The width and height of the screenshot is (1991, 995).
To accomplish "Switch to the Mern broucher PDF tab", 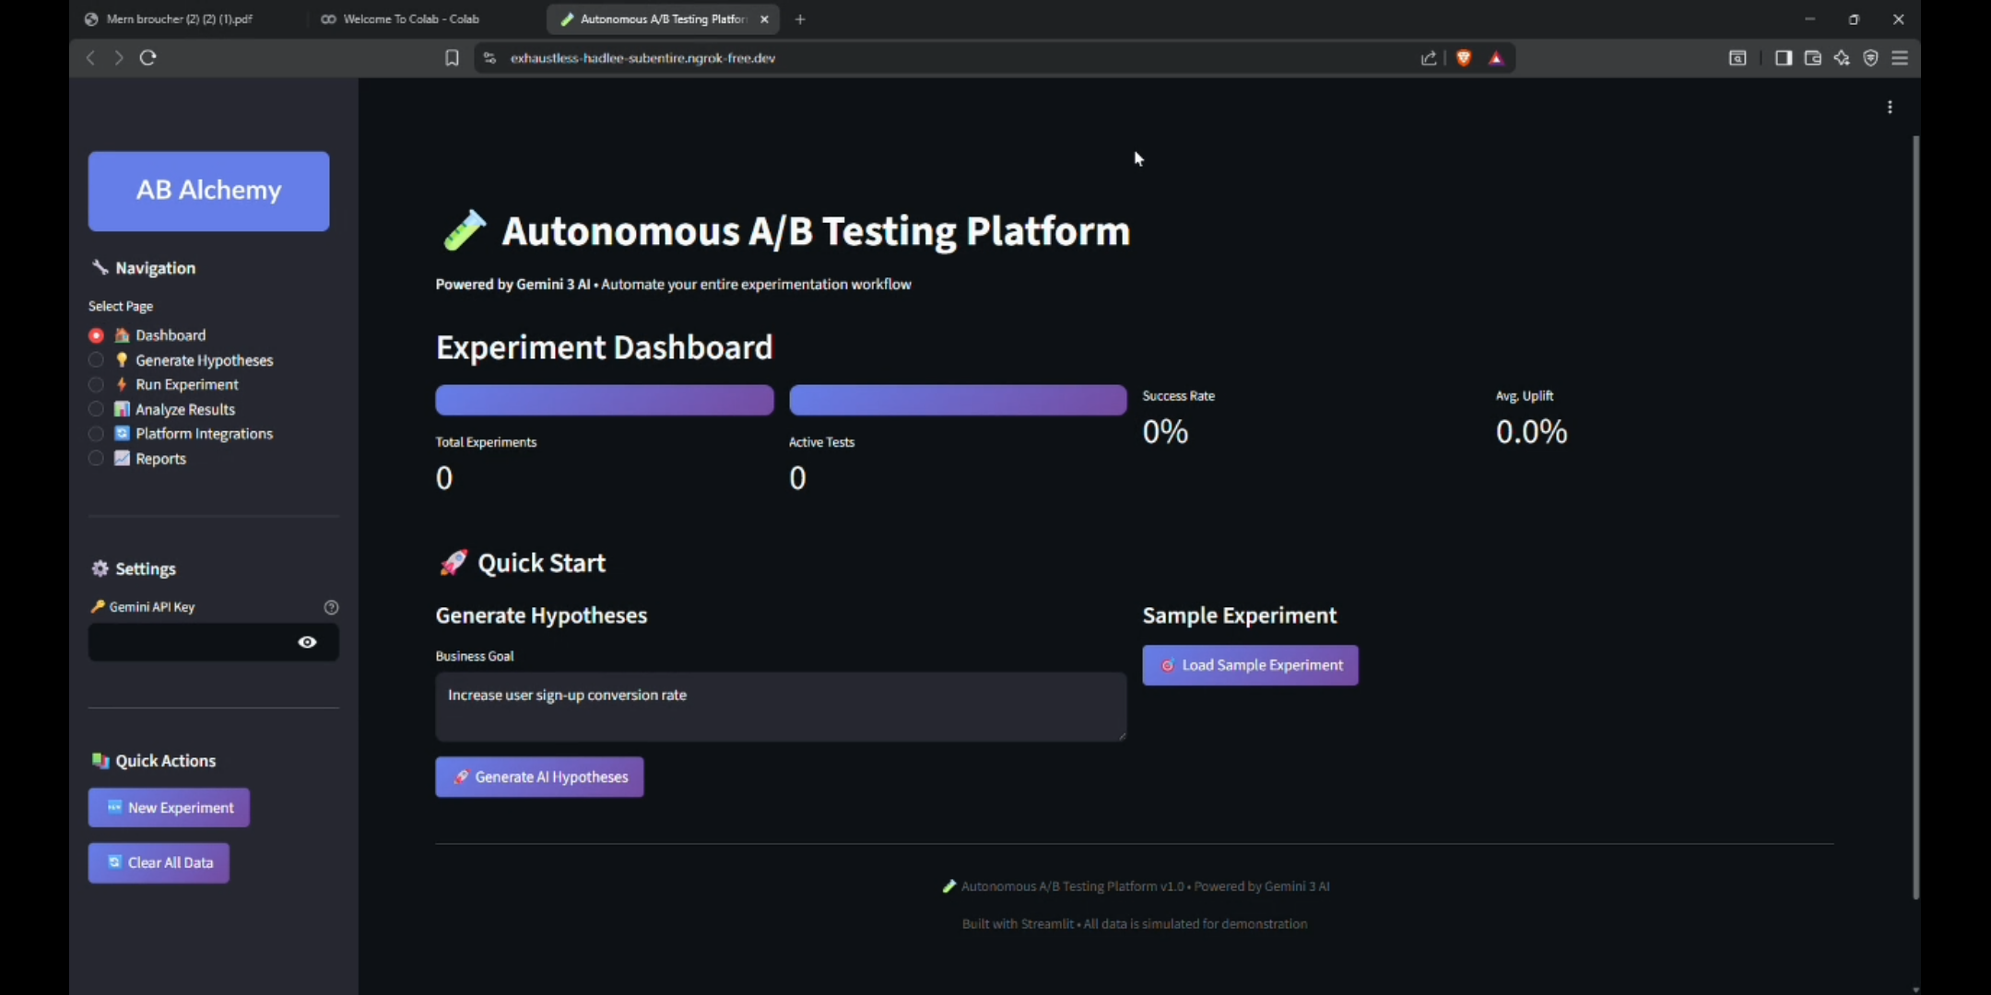I will coord(180,19).
